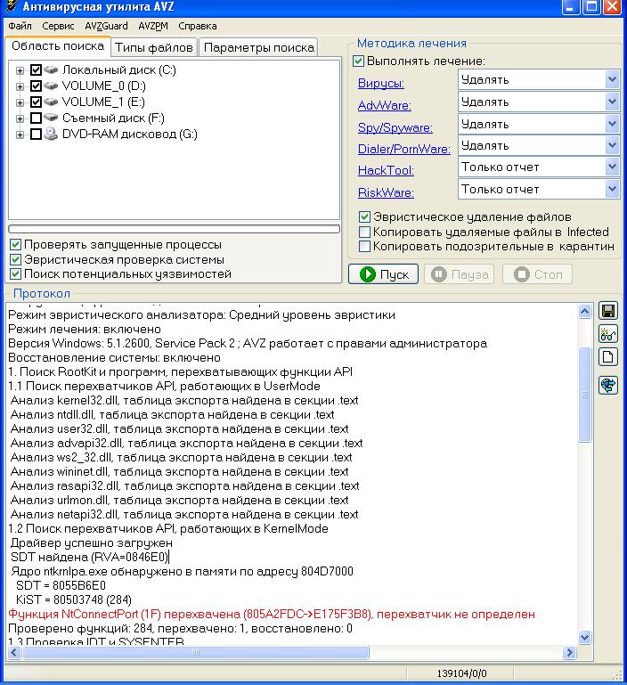This screenshot has width=627, height=685.
Task: Click the Стоп button
Action: (x=537, y=274)
